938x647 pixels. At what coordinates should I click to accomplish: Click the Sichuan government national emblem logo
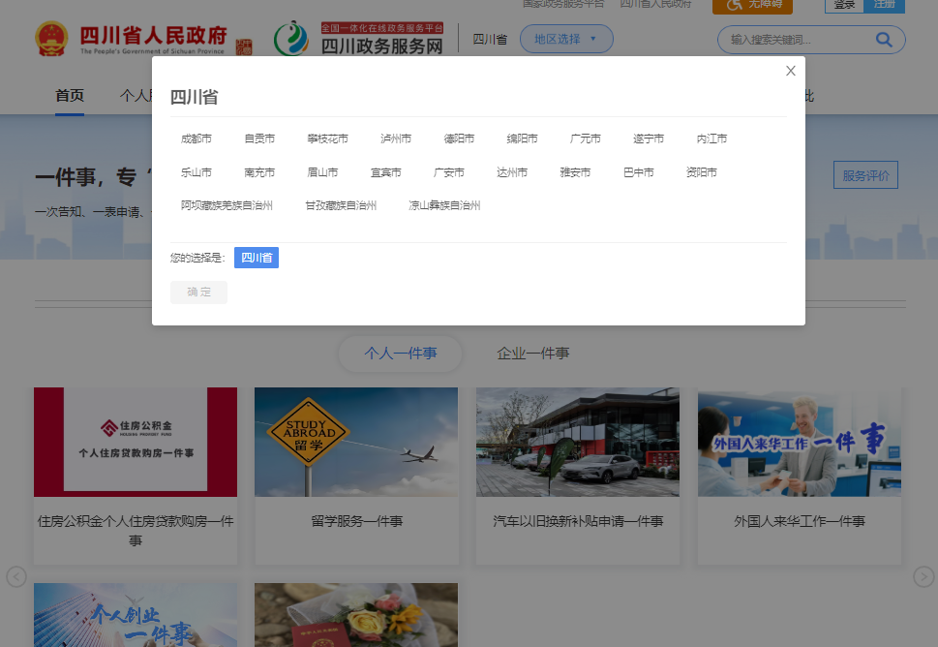click(52, 39)
